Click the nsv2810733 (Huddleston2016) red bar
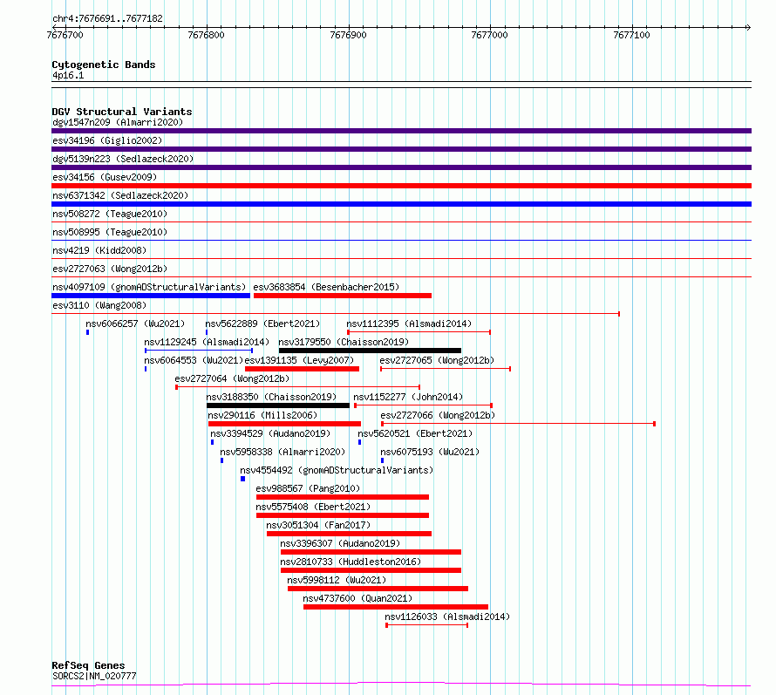The image size is (776, 695). tap(371, 570)
